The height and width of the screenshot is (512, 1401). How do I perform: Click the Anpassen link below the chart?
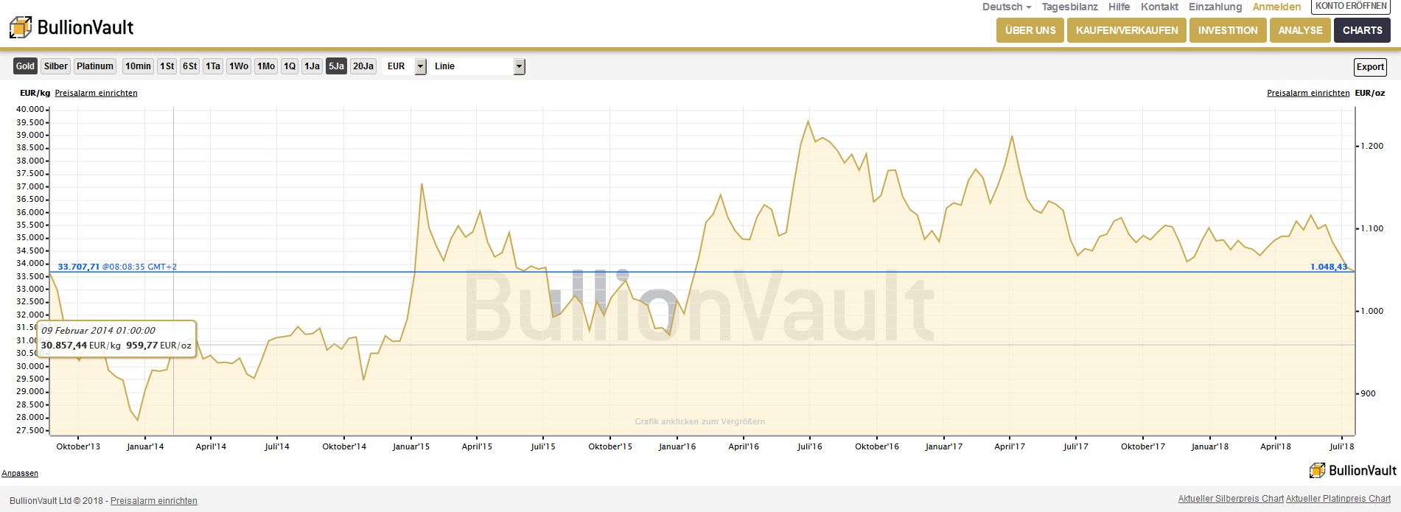coord(20,473)
